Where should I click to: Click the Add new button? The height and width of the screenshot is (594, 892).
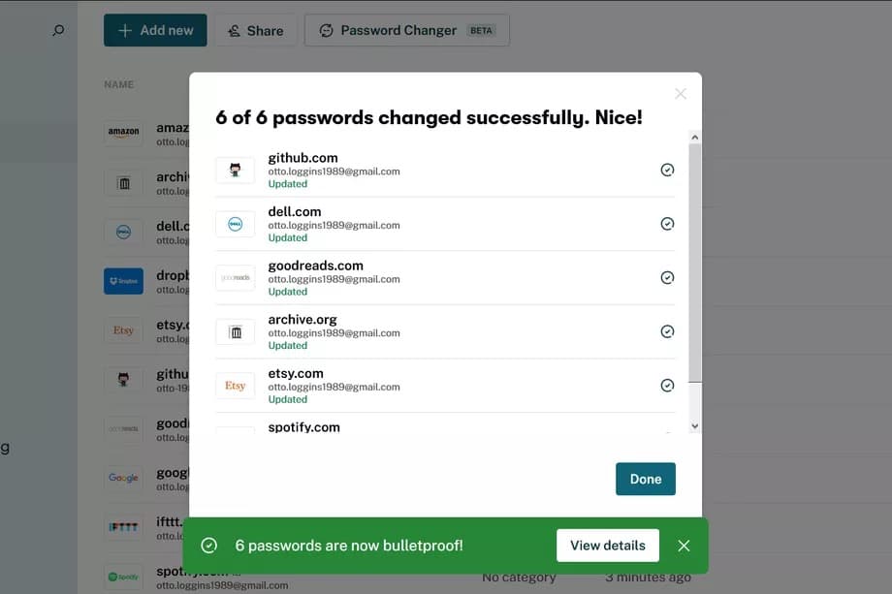(x=154, y=30)
